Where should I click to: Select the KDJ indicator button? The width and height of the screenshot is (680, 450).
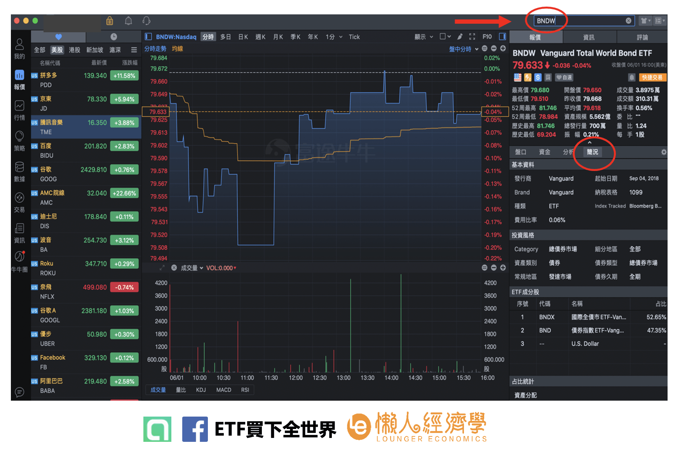coord(201,390)
